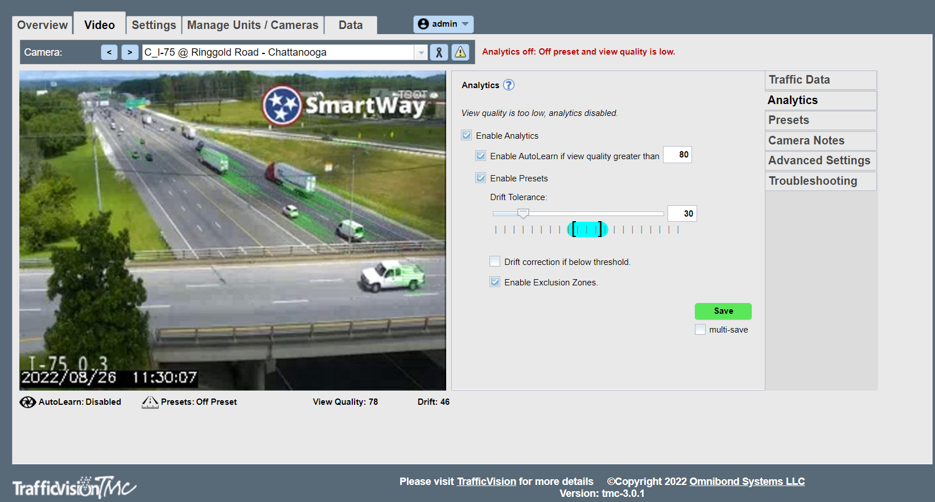
Task: Open the Settings tab
Action: pyautogui.click(x=154, y=25)
